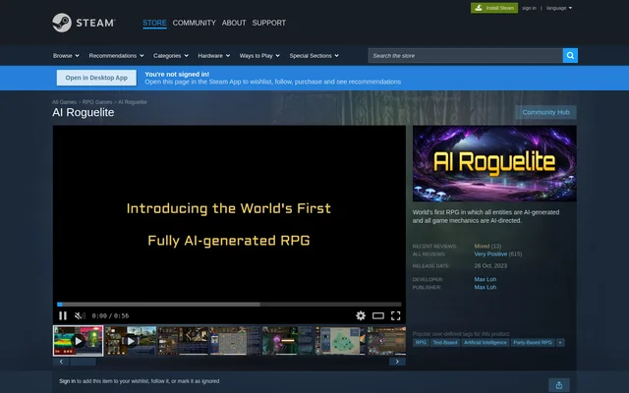Click the AI Roguelite breadcrumb
The width and height of the screenshot is (629, 393).
133,102
